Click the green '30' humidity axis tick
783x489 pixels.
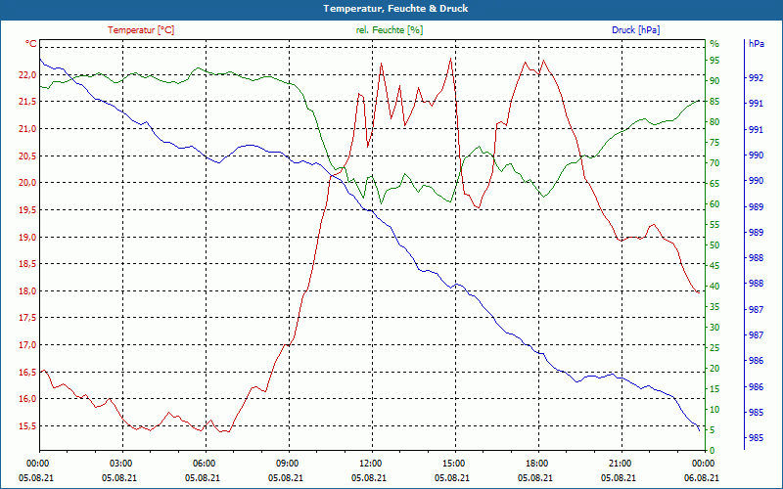pos(715,328)
